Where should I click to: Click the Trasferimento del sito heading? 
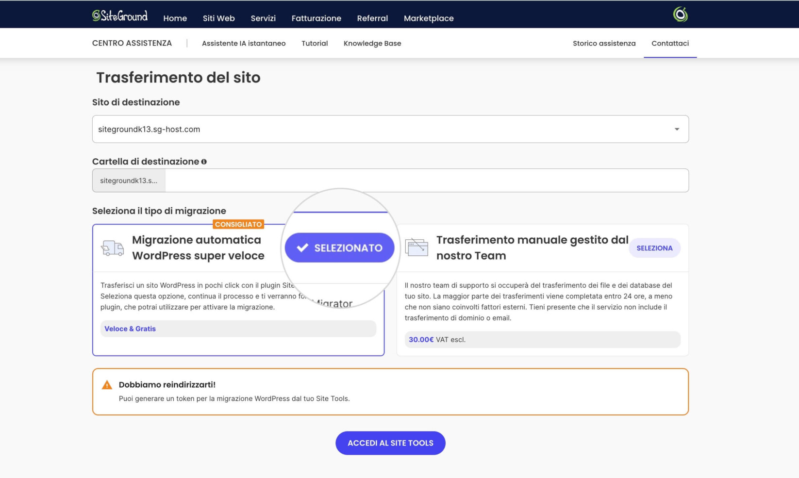coord(178,78)
